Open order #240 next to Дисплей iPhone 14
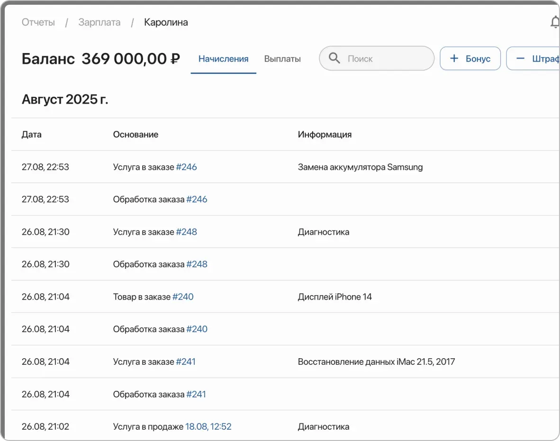Image resolution: width=560 pixels, height=441 pixels. click(x=183, y=296)
